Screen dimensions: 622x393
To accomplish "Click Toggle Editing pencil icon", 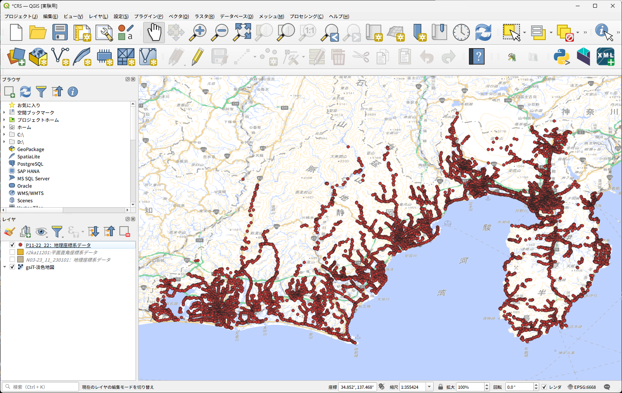I will tap(198, 57).
